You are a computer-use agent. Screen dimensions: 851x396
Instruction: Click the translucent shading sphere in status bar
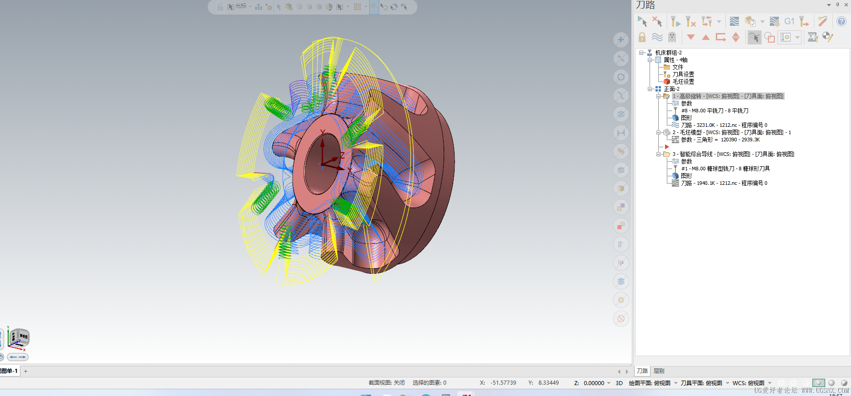(x=844, y=383)
